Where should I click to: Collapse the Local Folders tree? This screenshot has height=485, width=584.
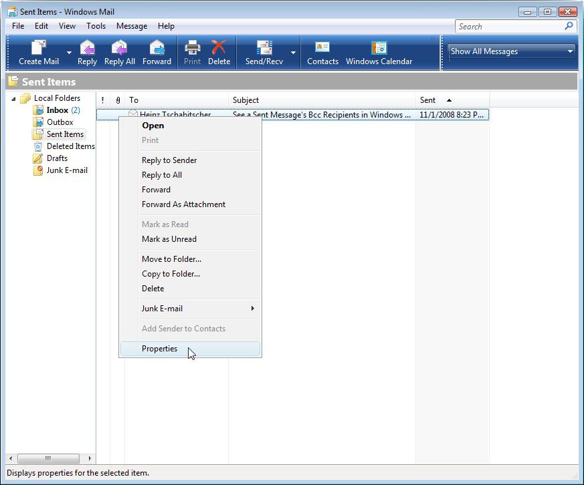(13, 99)
